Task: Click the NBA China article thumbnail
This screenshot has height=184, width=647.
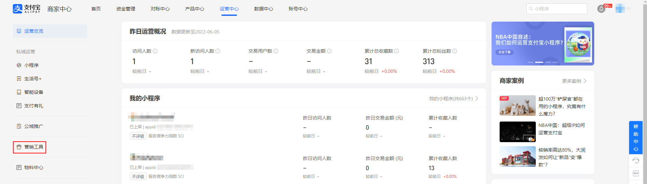Action: 518,132
